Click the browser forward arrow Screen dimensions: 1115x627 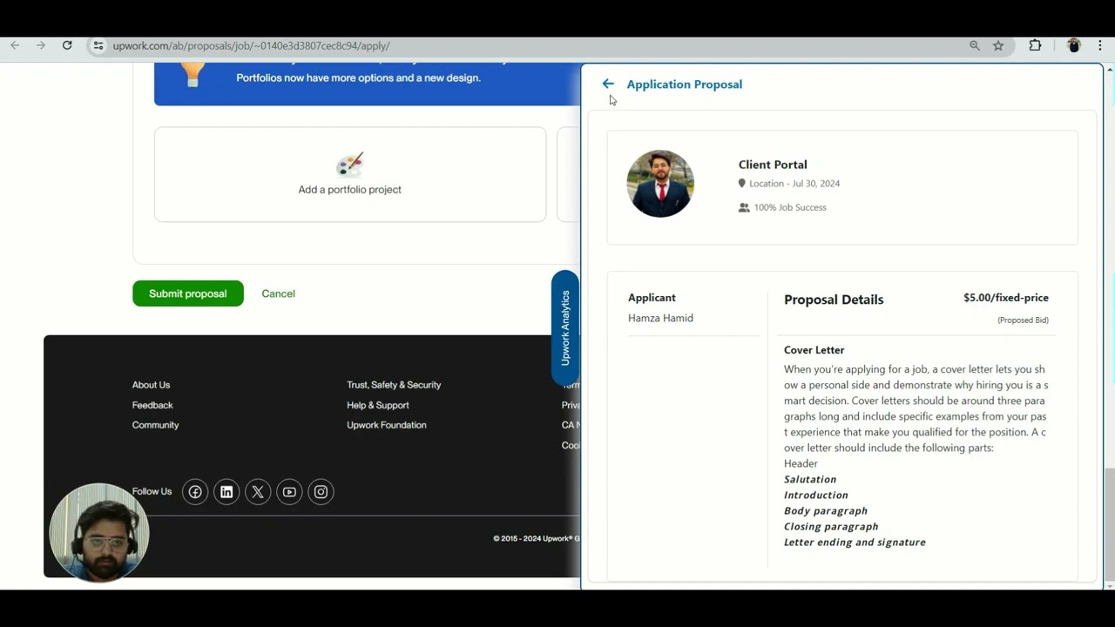click(x=41, y=45)
